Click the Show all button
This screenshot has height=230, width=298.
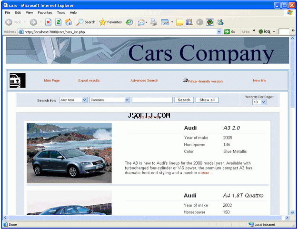coord(207,100)
